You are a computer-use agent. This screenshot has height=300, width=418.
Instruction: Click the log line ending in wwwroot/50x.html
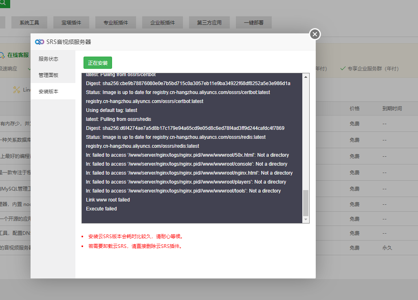click(x=187, y=155)
